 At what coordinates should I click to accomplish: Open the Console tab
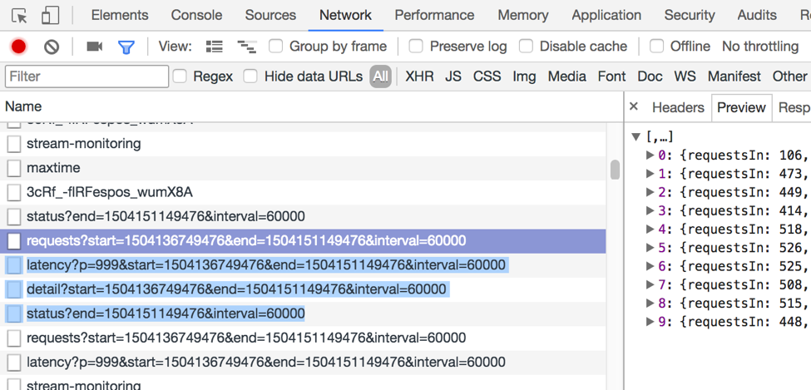tap(196, 15)
